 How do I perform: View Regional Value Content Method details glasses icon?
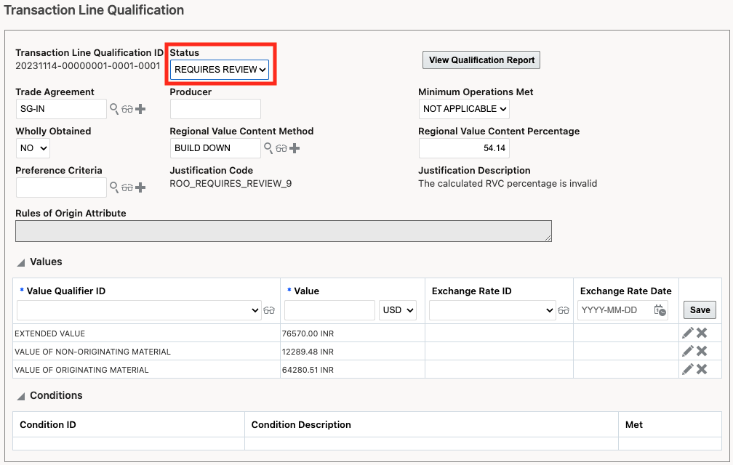[281, 148]
